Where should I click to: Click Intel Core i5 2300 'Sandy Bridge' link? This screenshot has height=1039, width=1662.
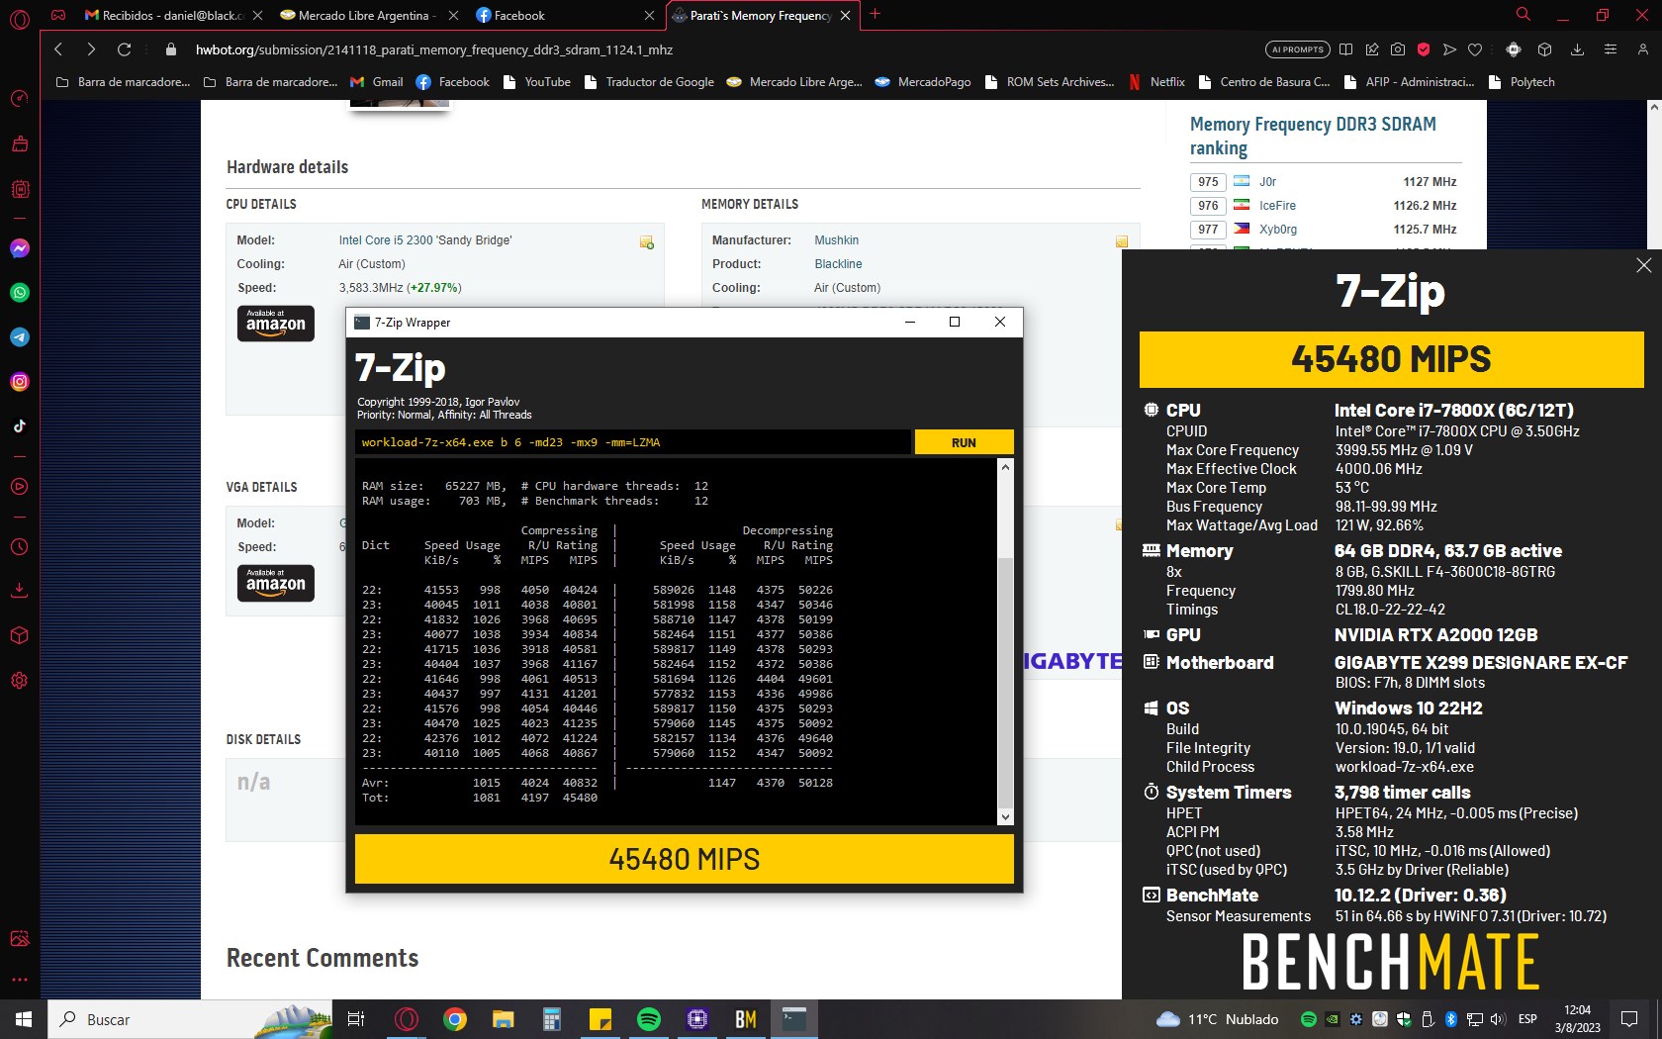pos(425,240)
